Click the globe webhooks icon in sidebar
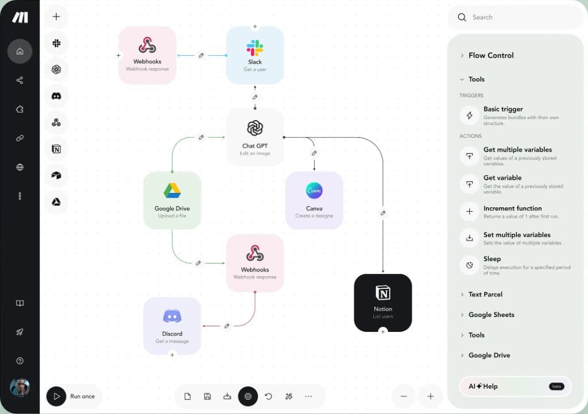The image size is (588, 414). 20,167
